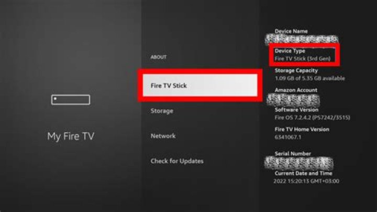Click the blurred Amazon account value
This screenshot has width=377, height=212.
tap(293, 100)
